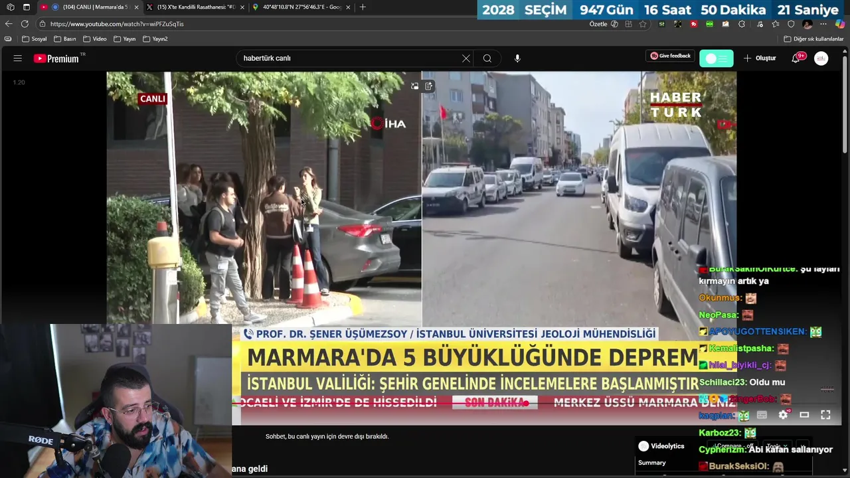
Task: Click the streamer webcam overlay
Action: [116, 401]
